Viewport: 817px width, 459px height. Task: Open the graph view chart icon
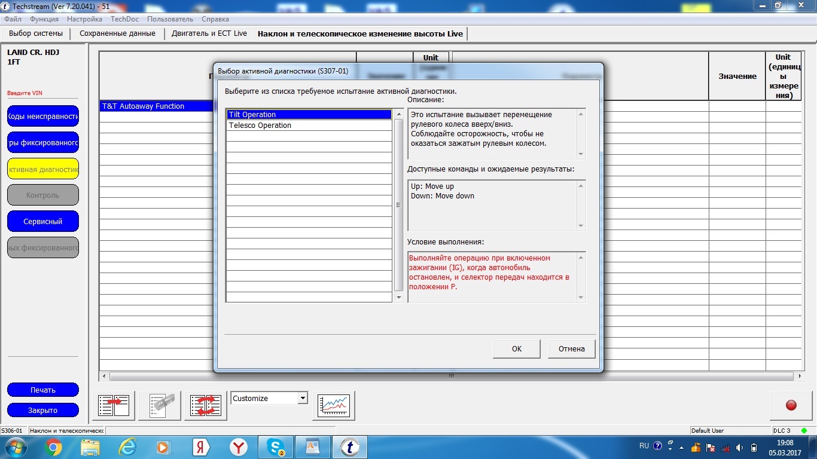(334, 406)
